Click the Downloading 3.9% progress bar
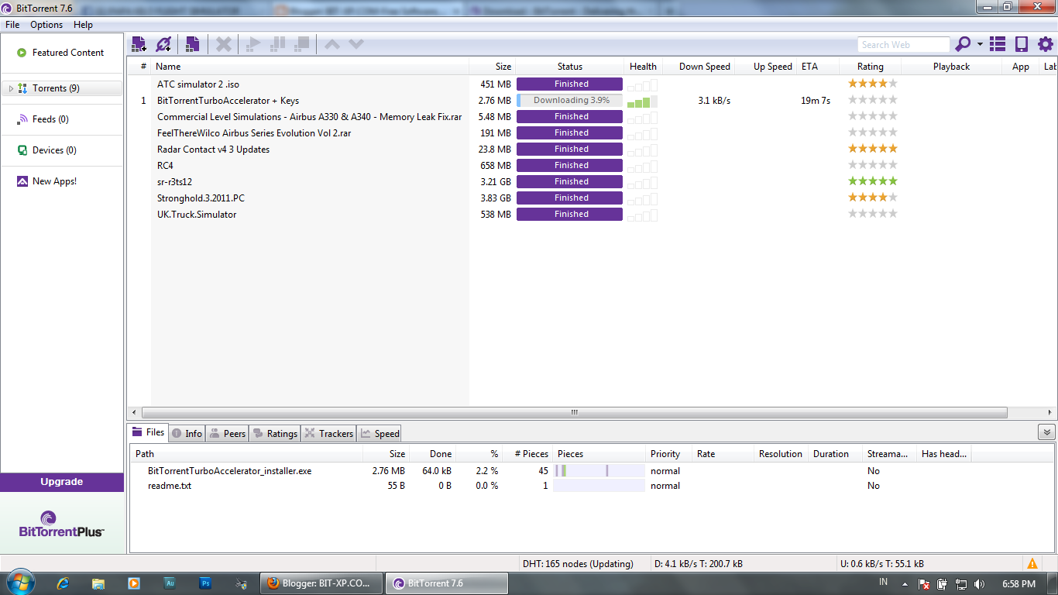 570,101
